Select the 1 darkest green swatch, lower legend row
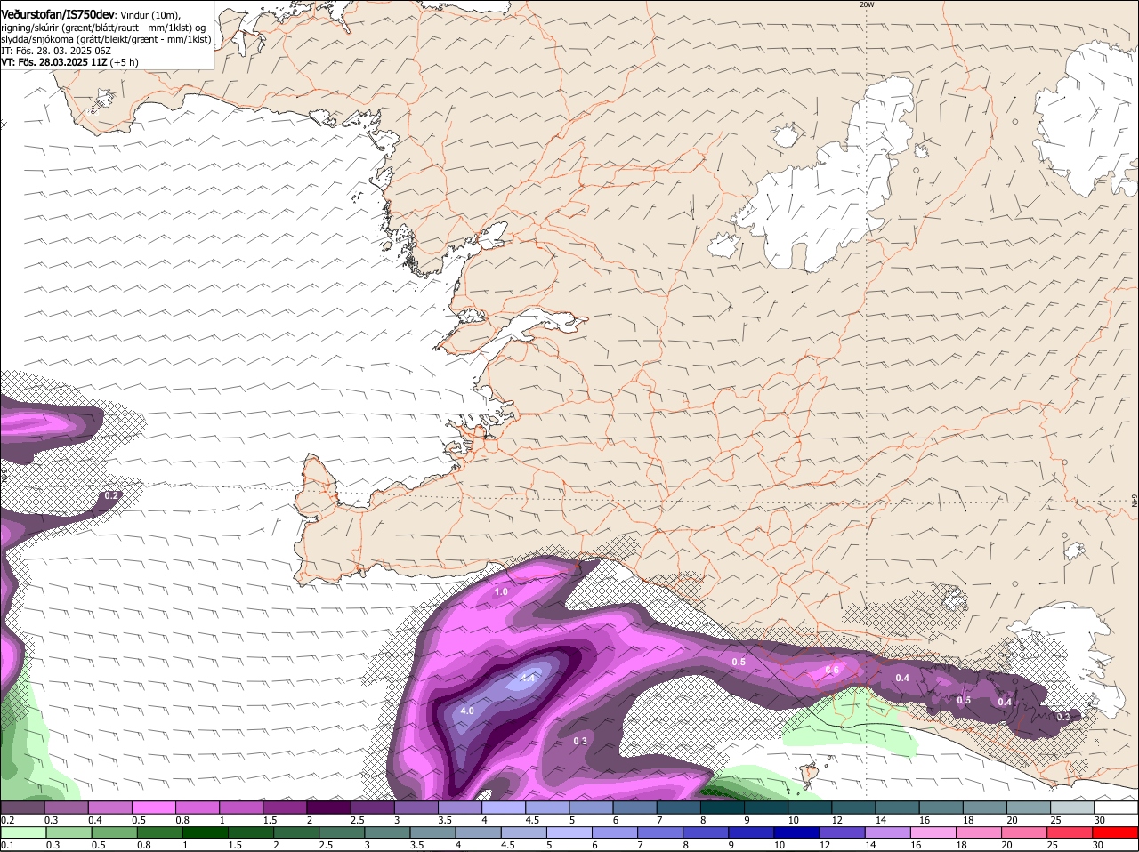Image resolution: width=1139 pixels, height=852 pixels. [205, 832]
